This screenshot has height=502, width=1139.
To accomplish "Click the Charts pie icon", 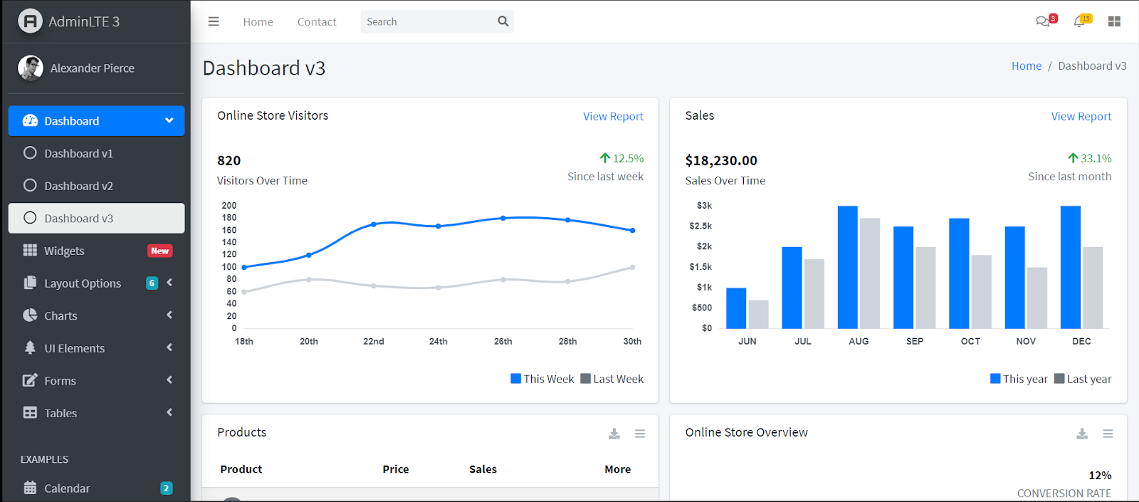I will point(30,315).
